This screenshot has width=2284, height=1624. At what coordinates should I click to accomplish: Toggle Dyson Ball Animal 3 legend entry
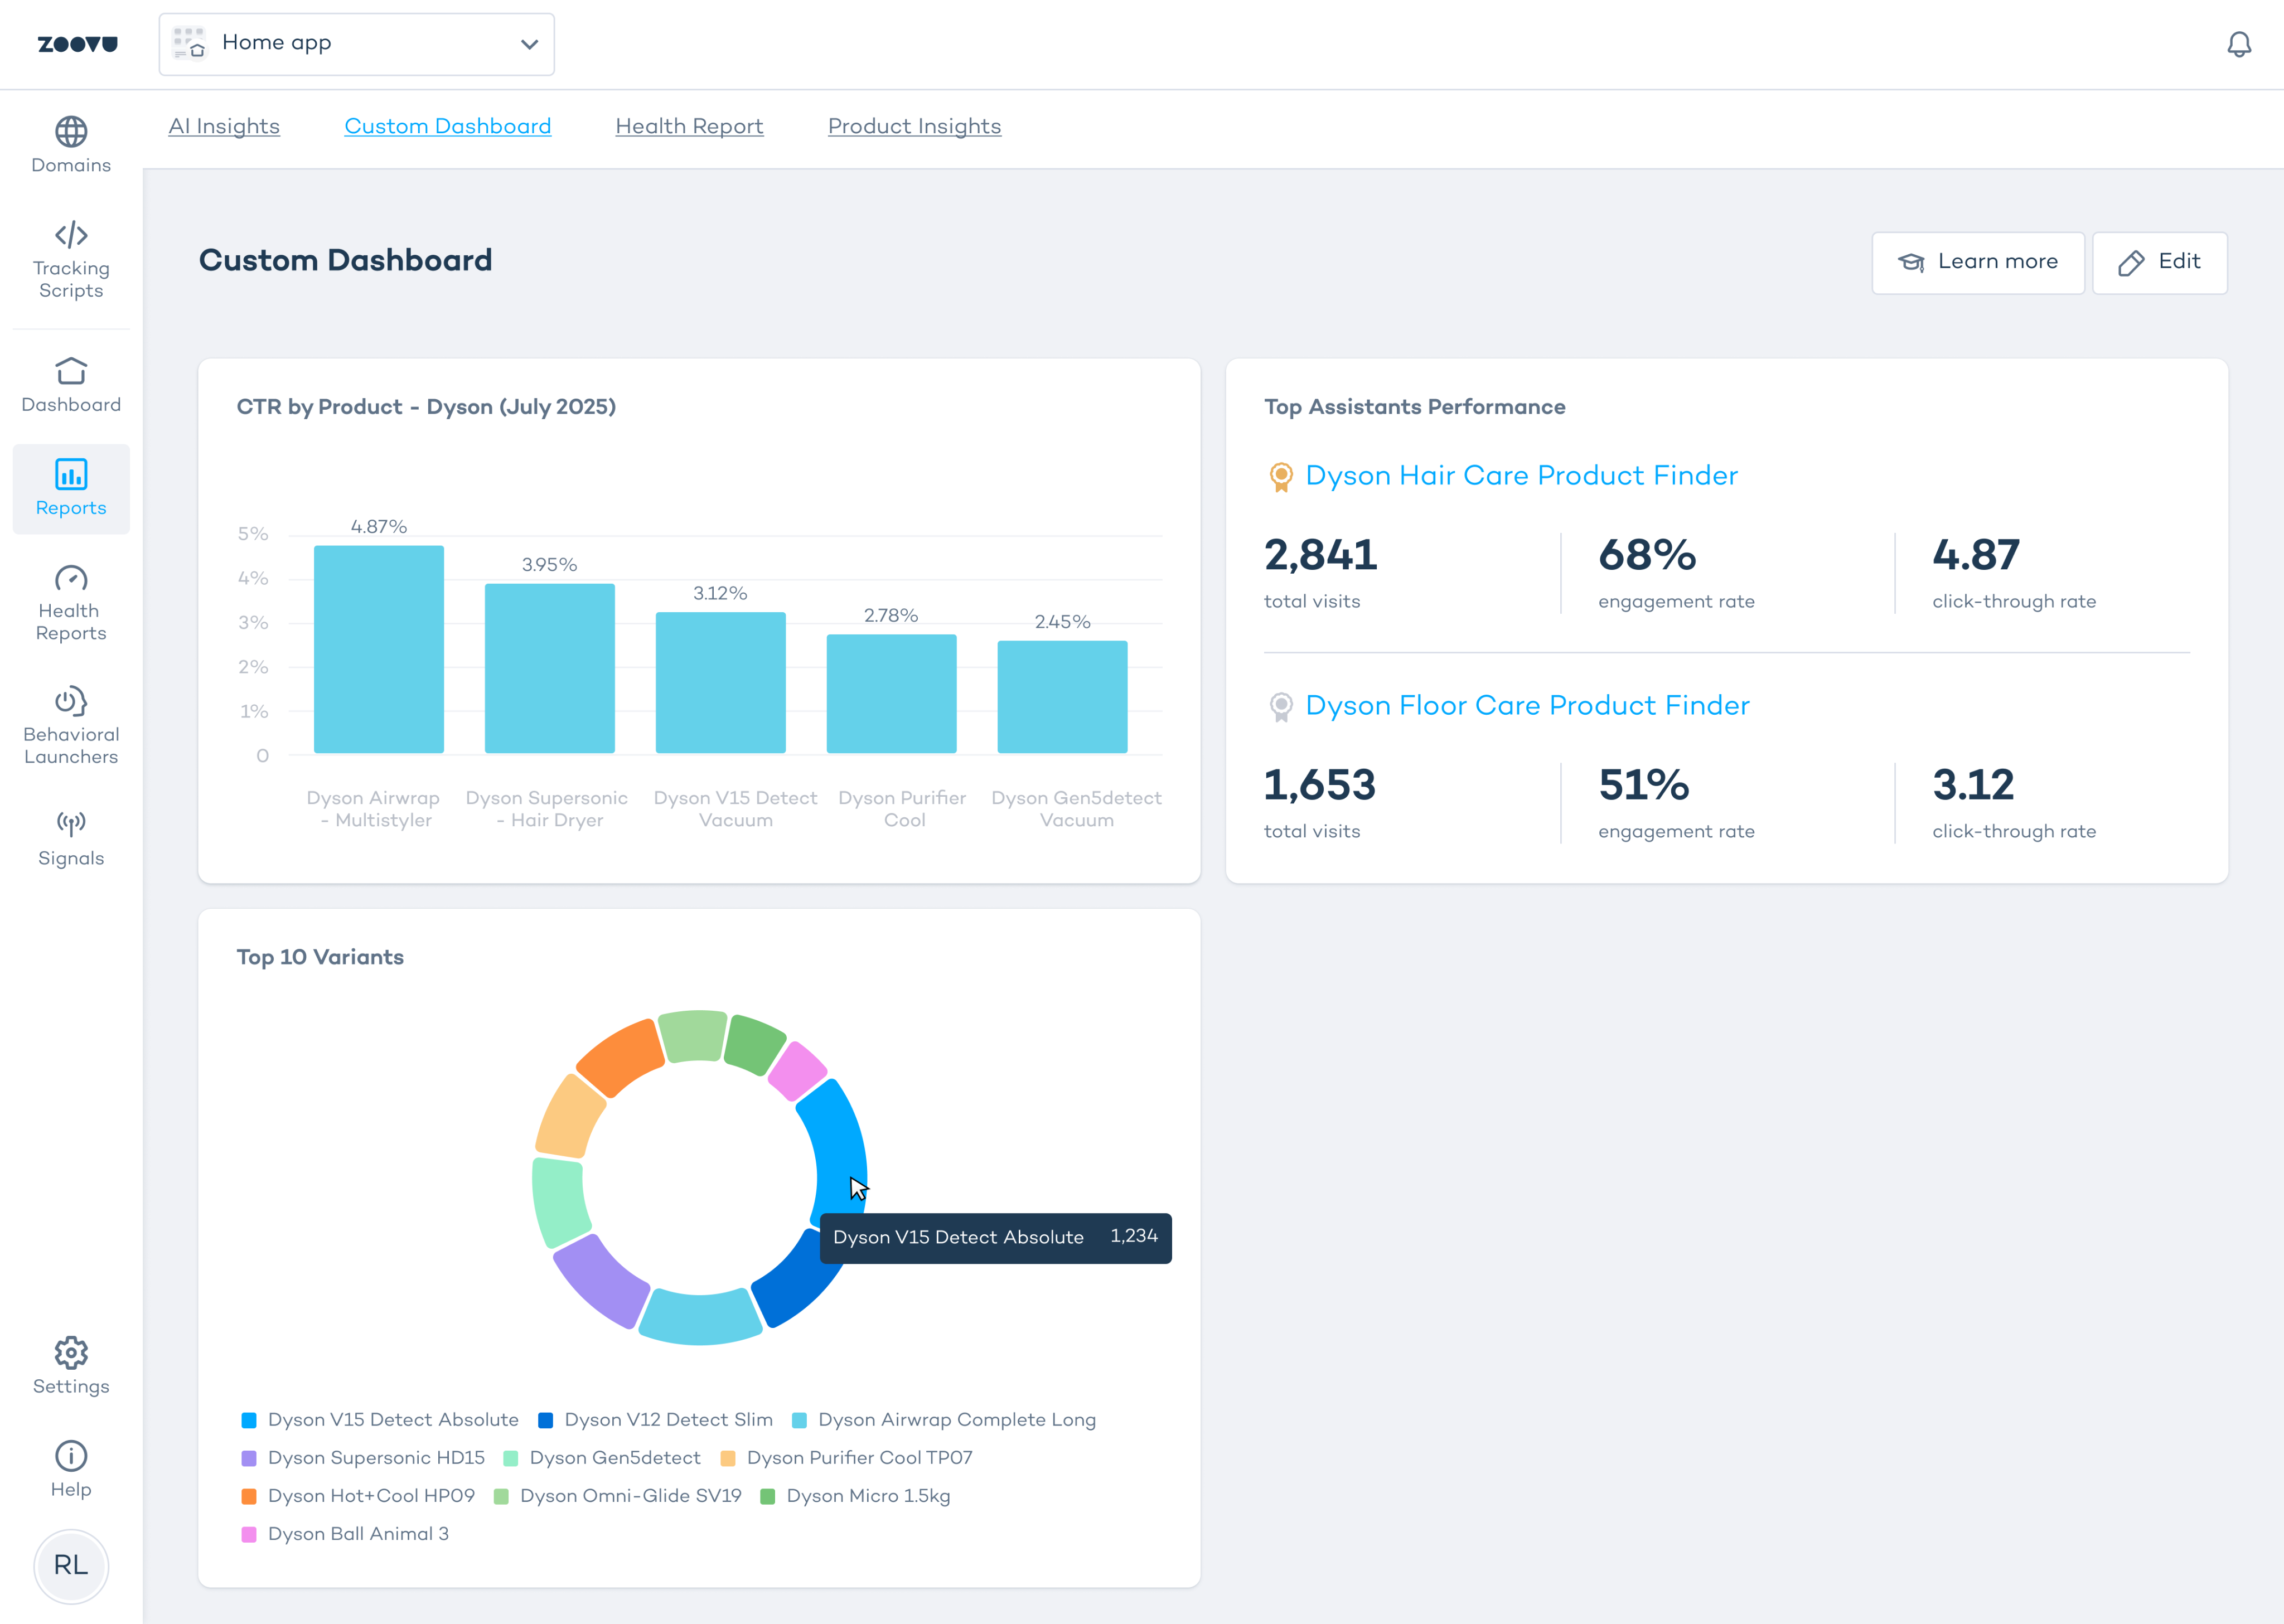pos(357,1534)
